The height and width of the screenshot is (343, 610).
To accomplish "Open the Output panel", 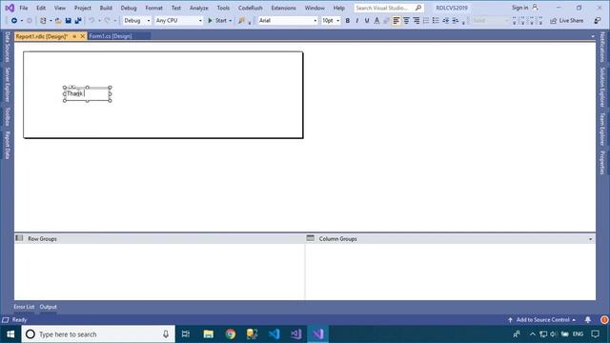I will [x=49, y=307].
